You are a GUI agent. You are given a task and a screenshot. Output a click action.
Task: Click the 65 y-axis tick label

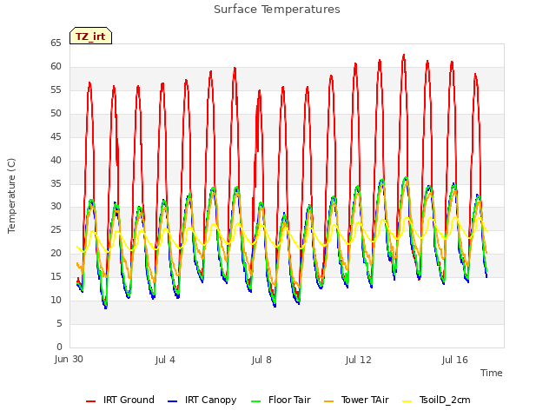[x=56, y=43]
